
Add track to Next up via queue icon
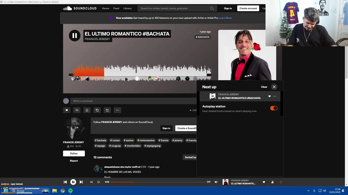click(107, 110)
